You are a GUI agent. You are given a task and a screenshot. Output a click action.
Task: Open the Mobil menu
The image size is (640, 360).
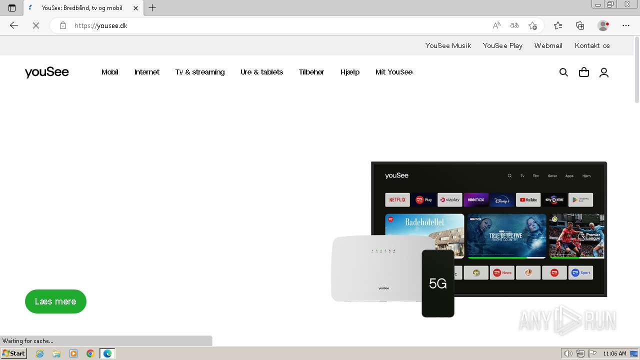point(110,72)
